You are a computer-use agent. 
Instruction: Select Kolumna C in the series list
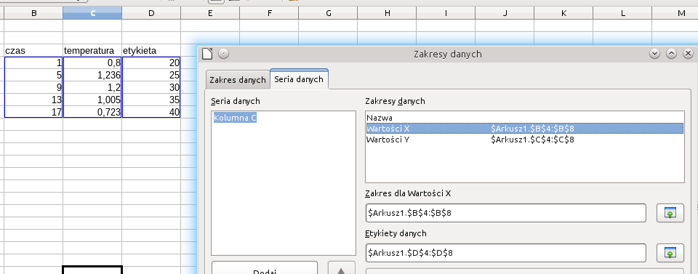pyautogui.click(x=235, y=118)
